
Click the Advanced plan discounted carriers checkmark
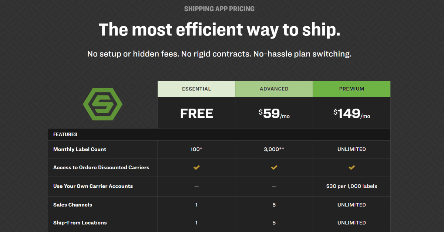(274, 168)
